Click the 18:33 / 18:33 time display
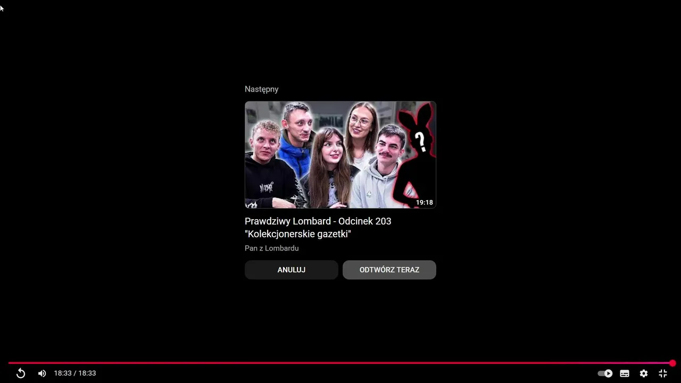 [75, 373]
